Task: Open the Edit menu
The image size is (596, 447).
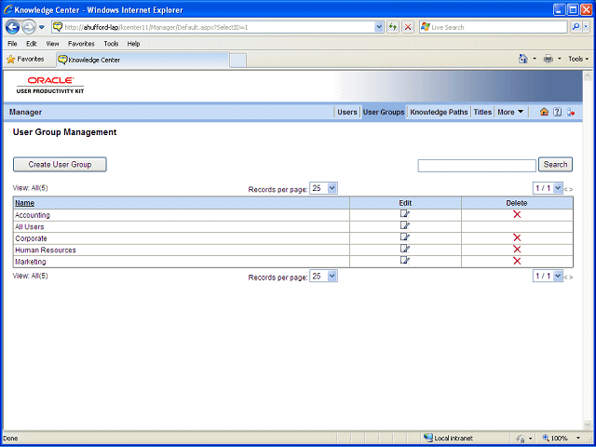Action: tap(31, 44)
